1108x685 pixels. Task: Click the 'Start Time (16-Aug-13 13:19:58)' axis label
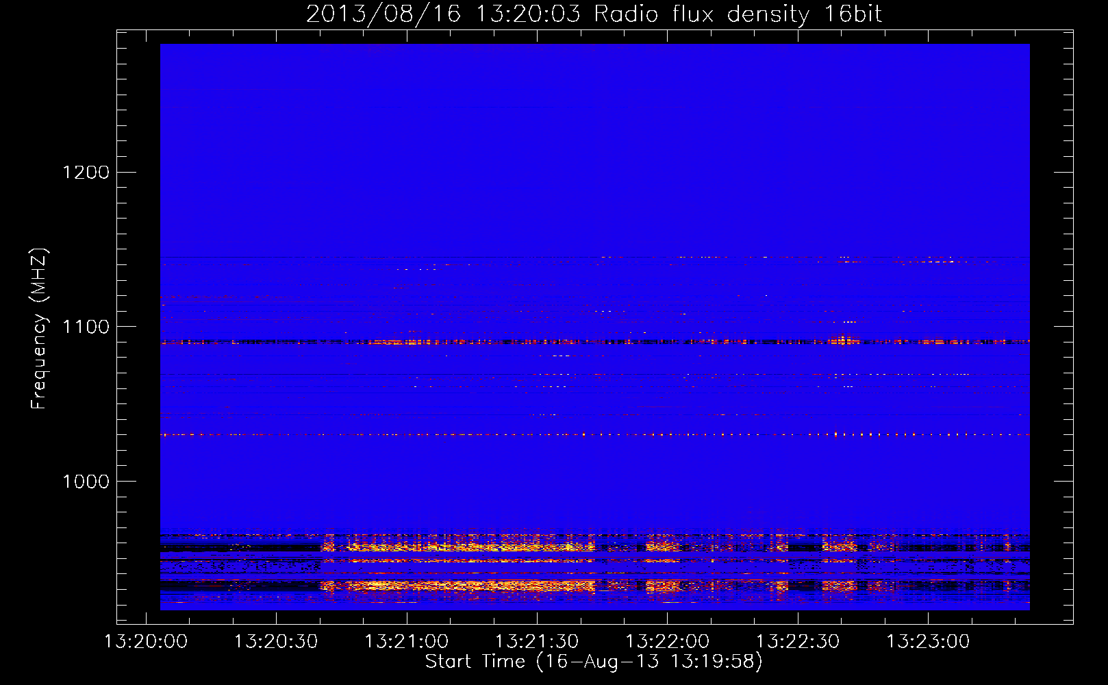click(594, 662)
